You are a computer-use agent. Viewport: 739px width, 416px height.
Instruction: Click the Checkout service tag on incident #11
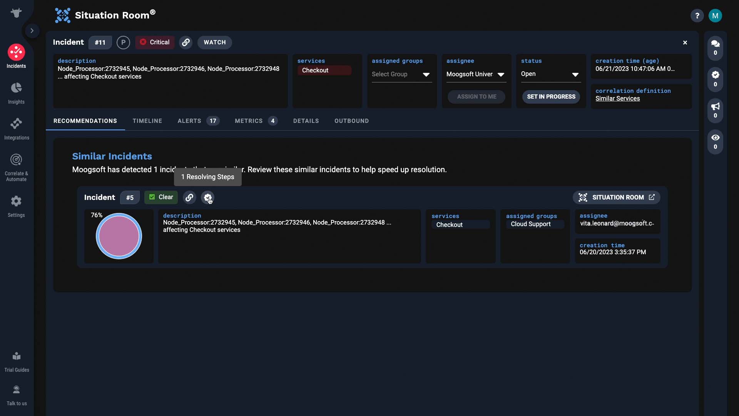(324, 70)
